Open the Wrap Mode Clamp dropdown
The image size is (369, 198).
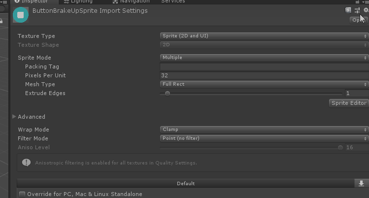(x=264, y=130)
